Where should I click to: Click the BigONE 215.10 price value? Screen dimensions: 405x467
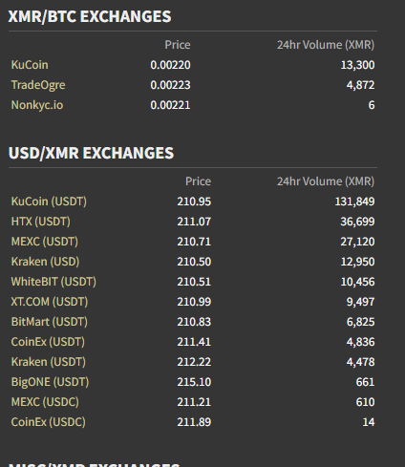pos(194,382)
